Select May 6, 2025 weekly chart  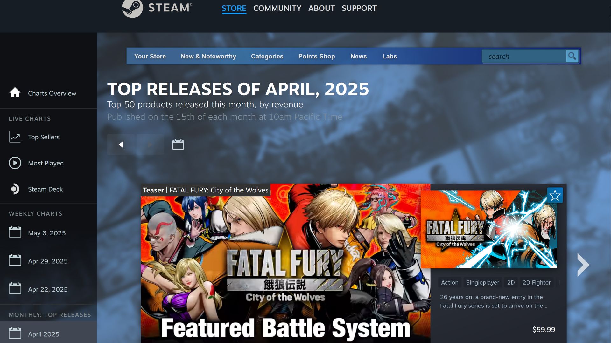coord(47,233)
